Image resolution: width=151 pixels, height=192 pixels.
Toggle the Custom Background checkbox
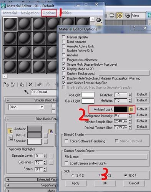pyautogui.click(x=63, y=73)
